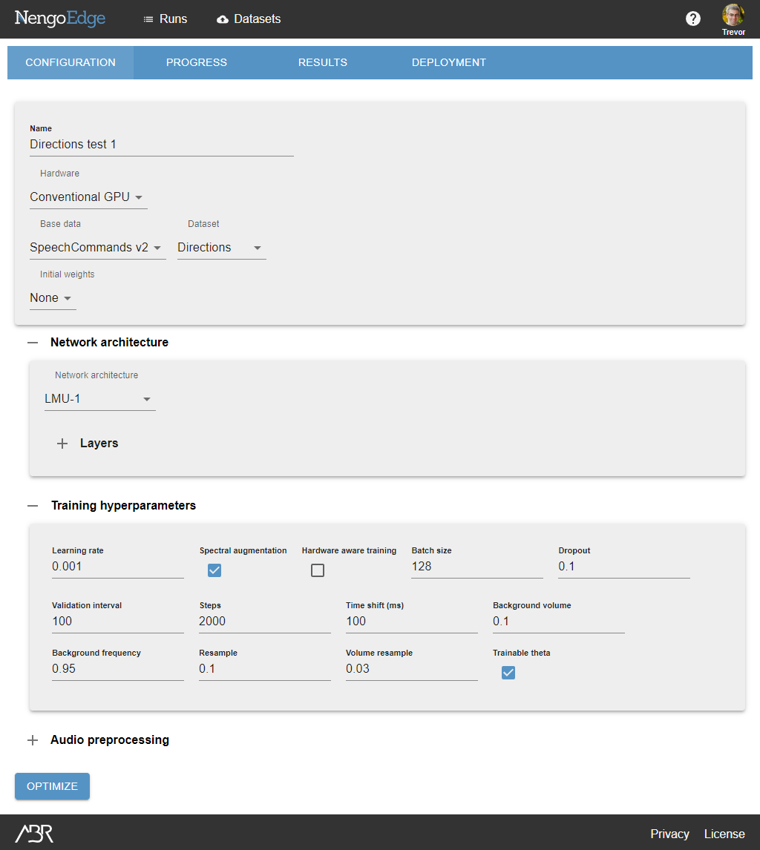The height and width of the screenshot is (850, 760).
Task: Disable Spectral augmentation
Action: click(x=214, y=570)
